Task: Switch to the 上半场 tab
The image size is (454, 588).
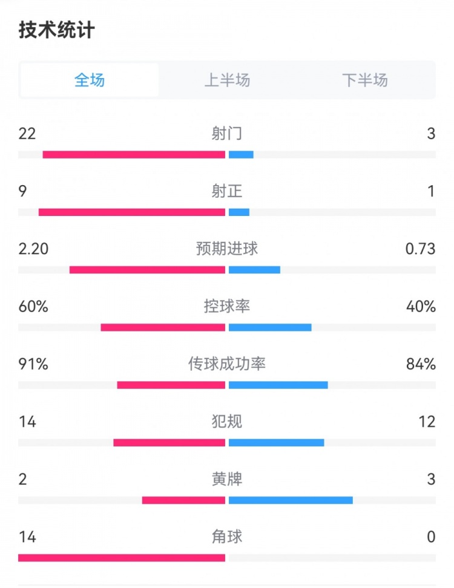Action: coord(227,80)
